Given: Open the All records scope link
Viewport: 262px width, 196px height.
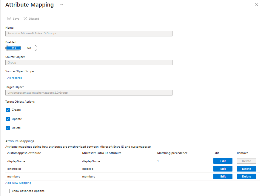Looking at the screenshot, I should [15, 78].
